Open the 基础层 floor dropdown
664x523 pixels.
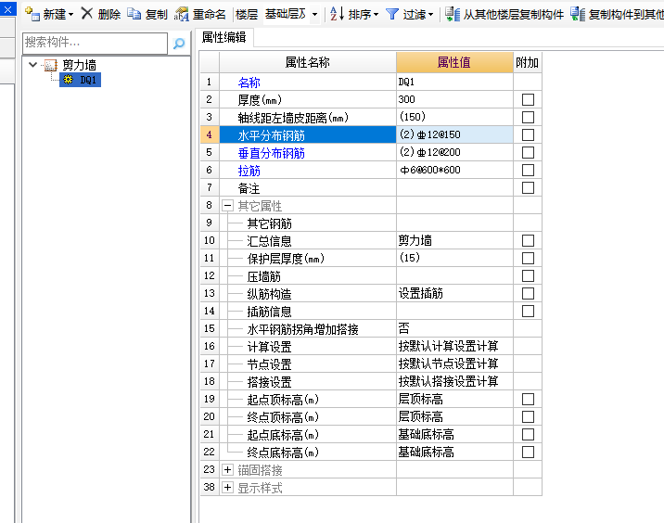coord(314,15)
